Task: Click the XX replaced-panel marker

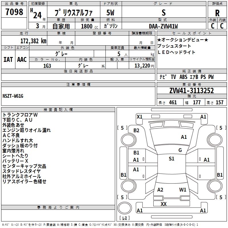Action: coord(164,204)
